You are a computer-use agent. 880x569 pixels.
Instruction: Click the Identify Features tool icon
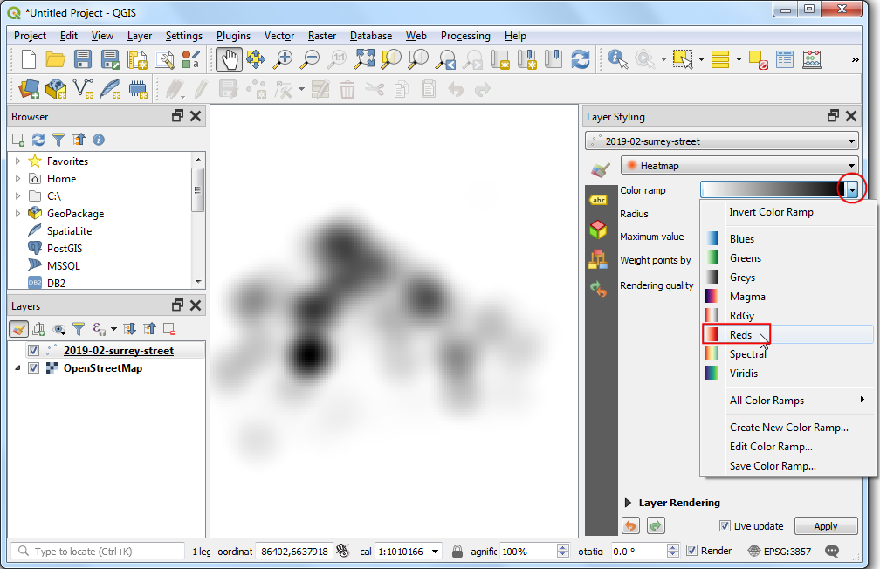[x=617, y=59]
